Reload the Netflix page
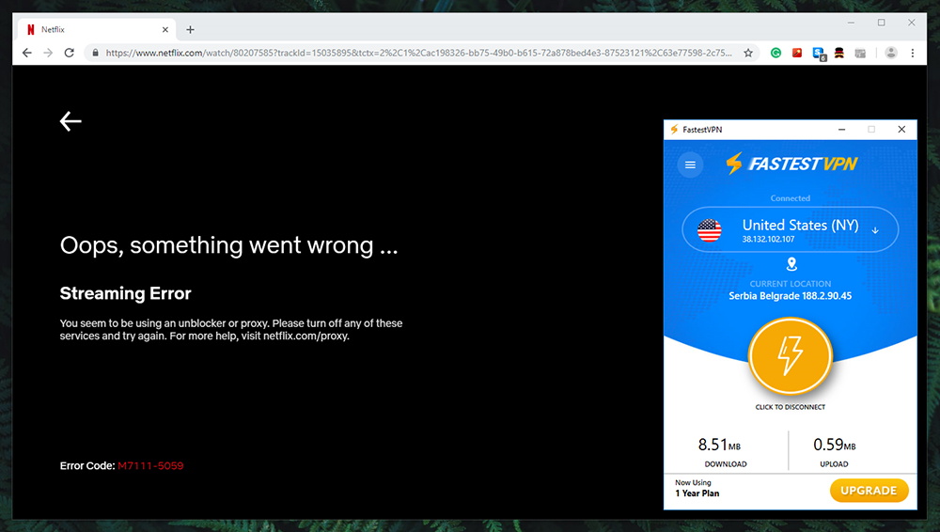The height and width of the screenshot is (532, 940). (69, 53)
